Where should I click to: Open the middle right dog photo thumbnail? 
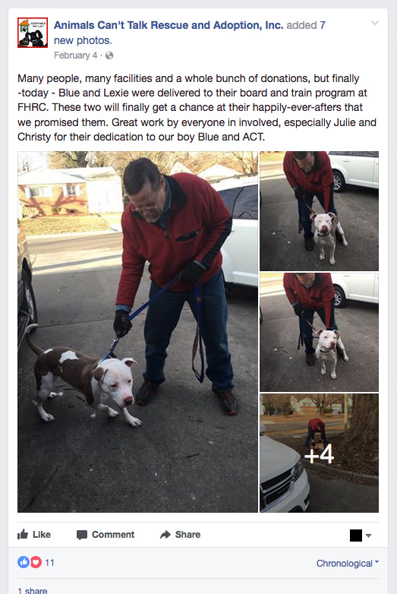click(319, 332)
